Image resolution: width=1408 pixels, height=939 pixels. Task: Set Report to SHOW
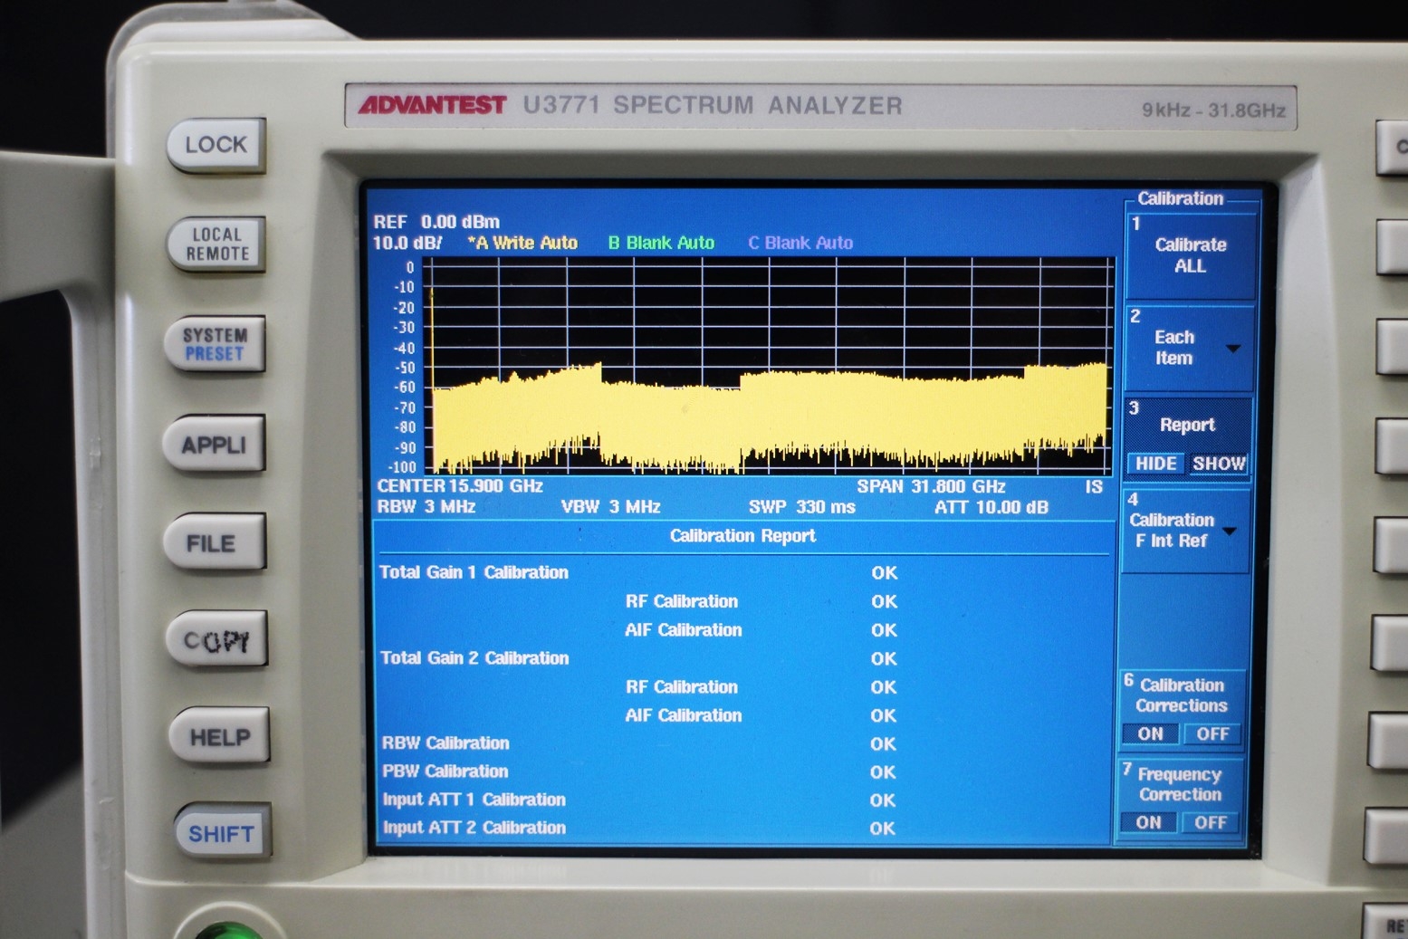coord(1219,464)
